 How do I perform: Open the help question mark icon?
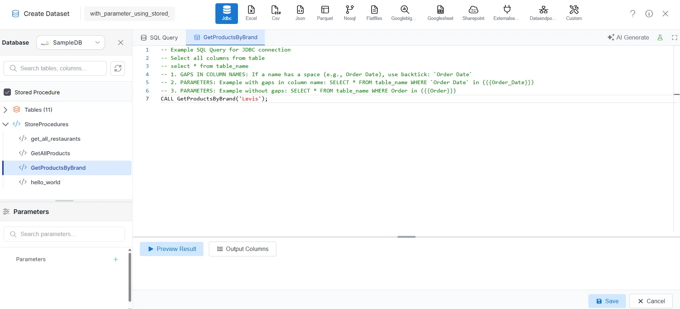click(632, 13)
